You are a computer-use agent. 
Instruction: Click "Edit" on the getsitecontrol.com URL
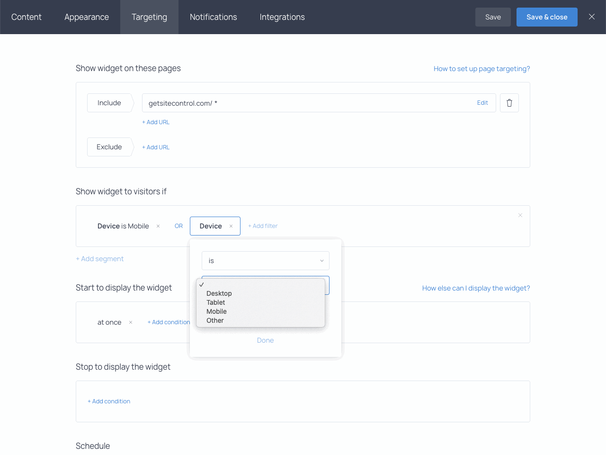click(482, 102)
